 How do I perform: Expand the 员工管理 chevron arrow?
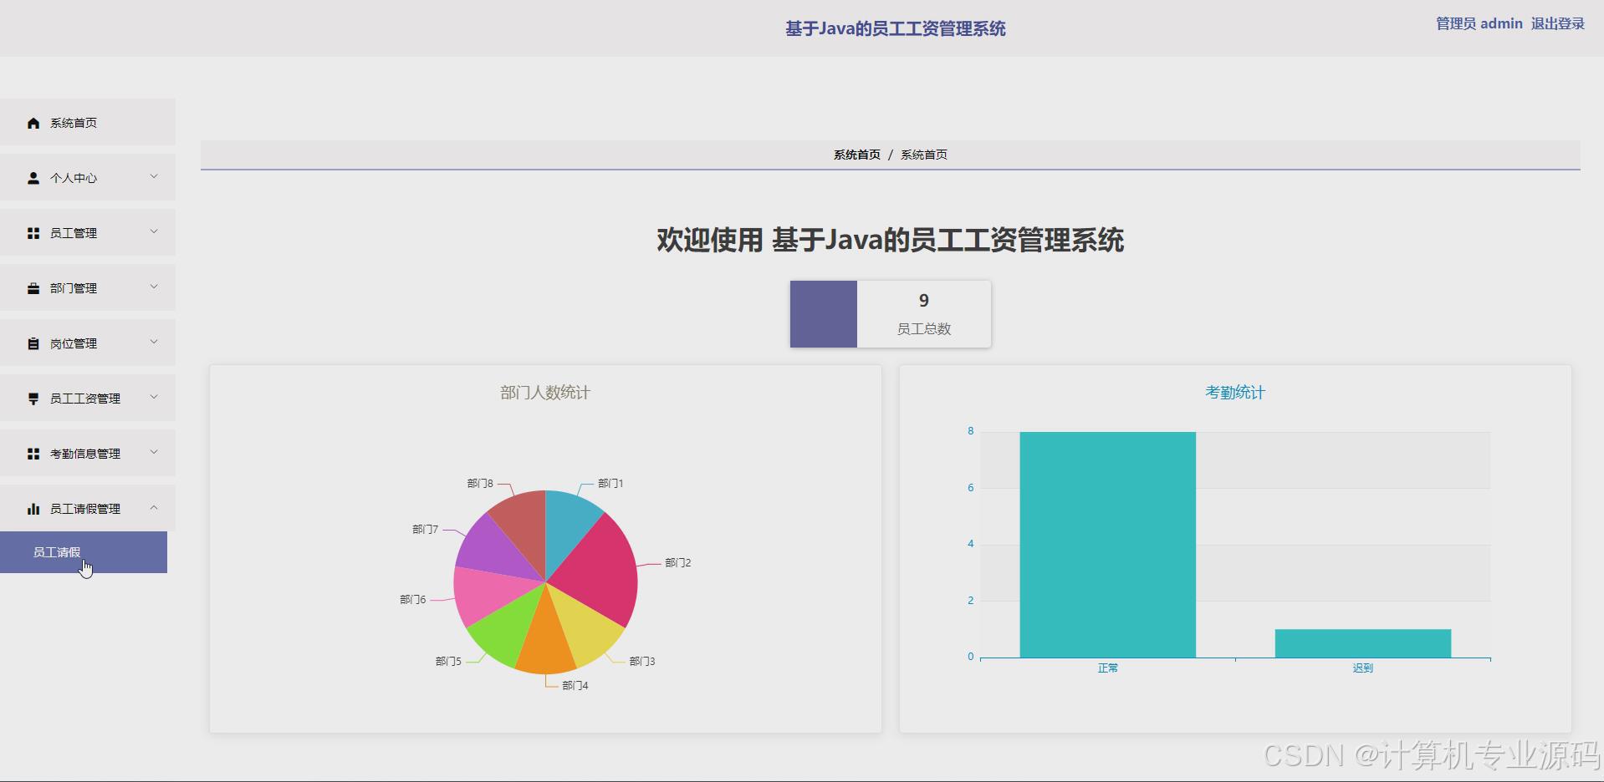click(x=154, y=231)
